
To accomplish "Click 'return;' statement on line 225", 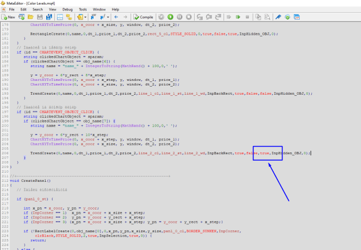I will click(x=38, y=240).
